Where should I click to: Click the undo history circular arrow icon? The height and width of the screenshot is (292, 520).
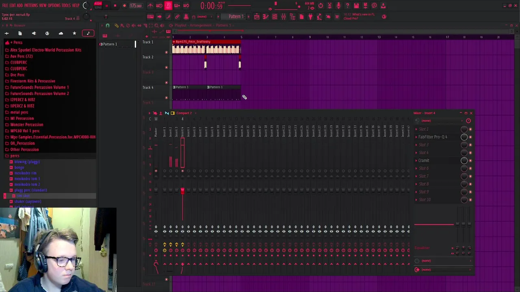click(x=321, y=6)
